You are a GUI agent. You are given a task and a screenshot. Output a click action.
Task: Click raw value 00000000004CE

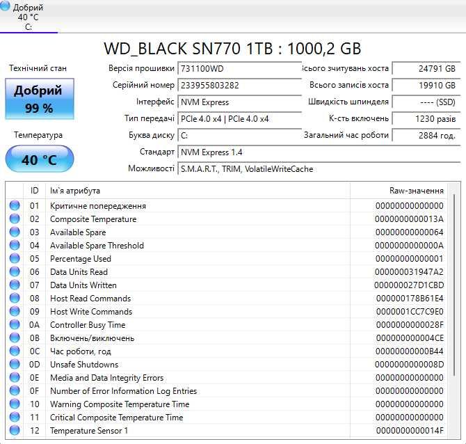pyautogui.click(x=410, y=338)
